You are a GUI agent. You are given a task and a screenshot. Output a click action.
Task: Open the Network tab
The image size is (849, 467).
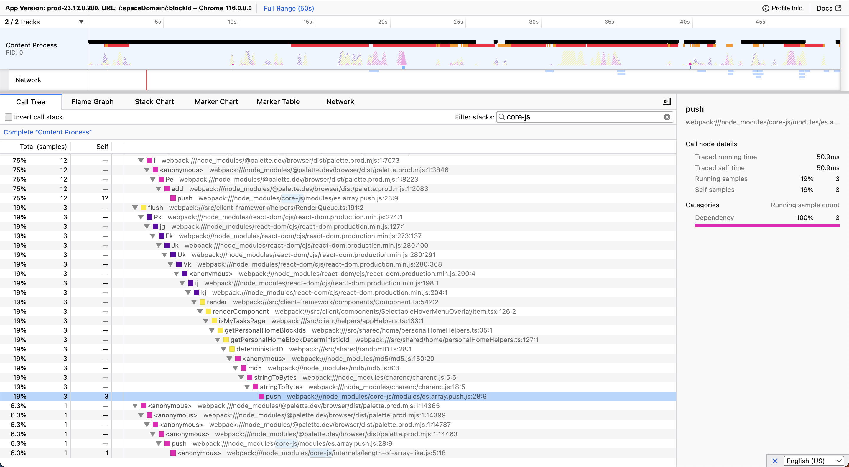(340, 101)
